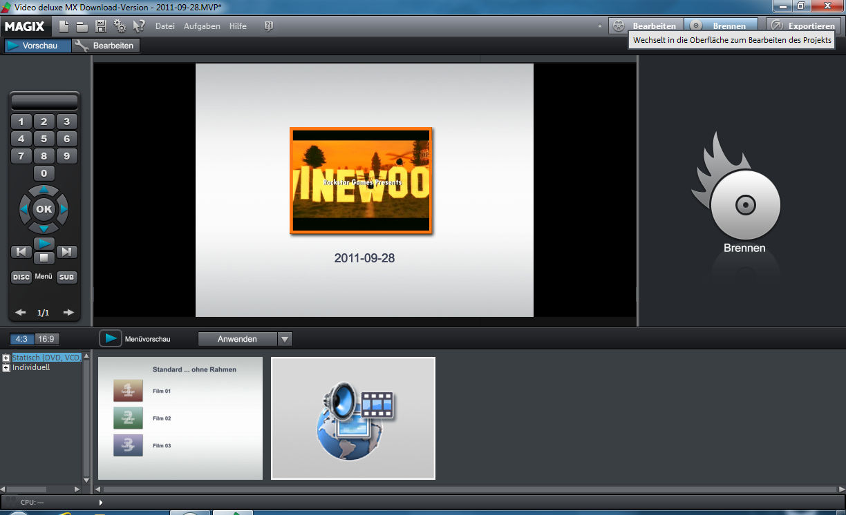Skip to previous chapter on the remote

point(21,252)
